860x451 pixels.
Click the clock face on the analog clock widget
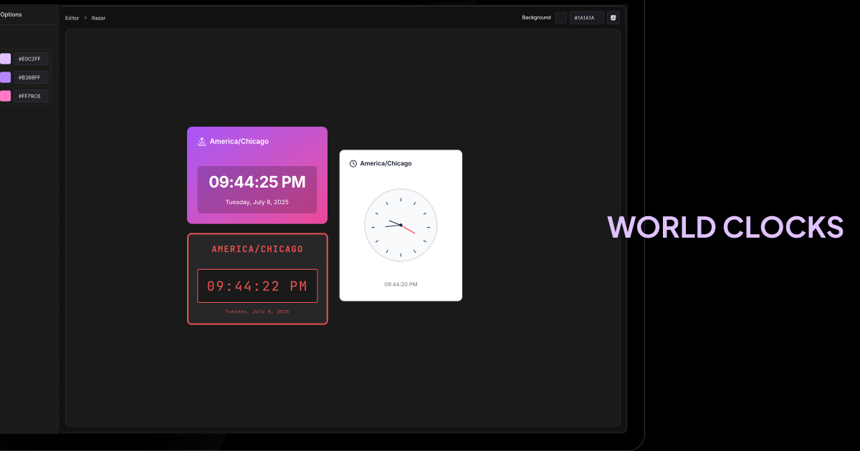click(401, 225)
